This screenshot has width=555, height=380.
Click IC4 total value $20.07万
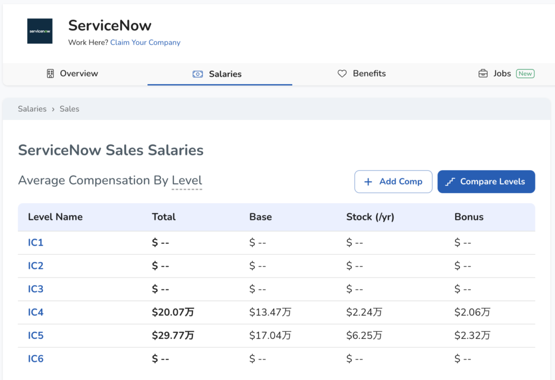pos(173,312)
